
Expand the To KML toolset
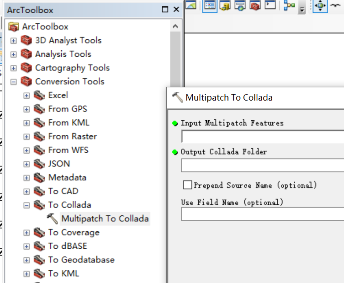coord(26,274)
